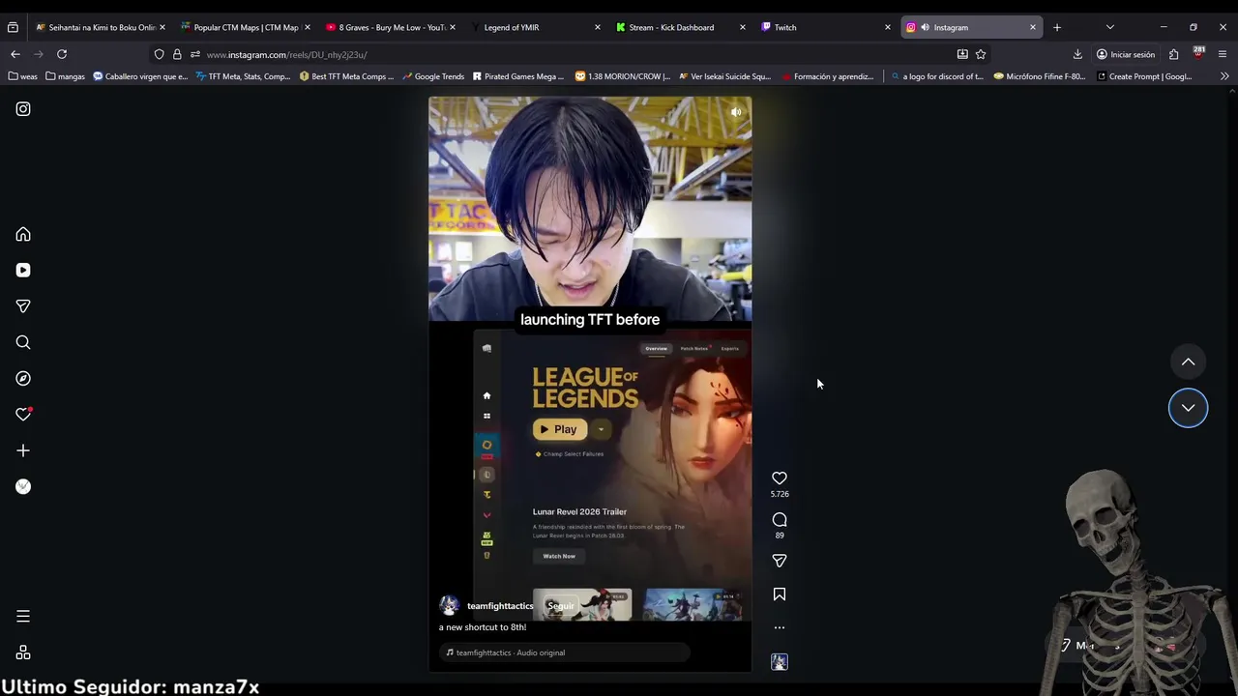Close the Instagram browser tab
The width and height of the screenshot is (1238, 696).
(x=1032, y=27)
